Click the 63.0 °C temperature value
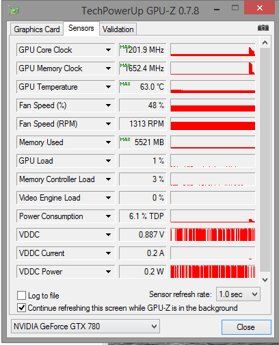The image size is (279, 345). [x=143, y=87]
